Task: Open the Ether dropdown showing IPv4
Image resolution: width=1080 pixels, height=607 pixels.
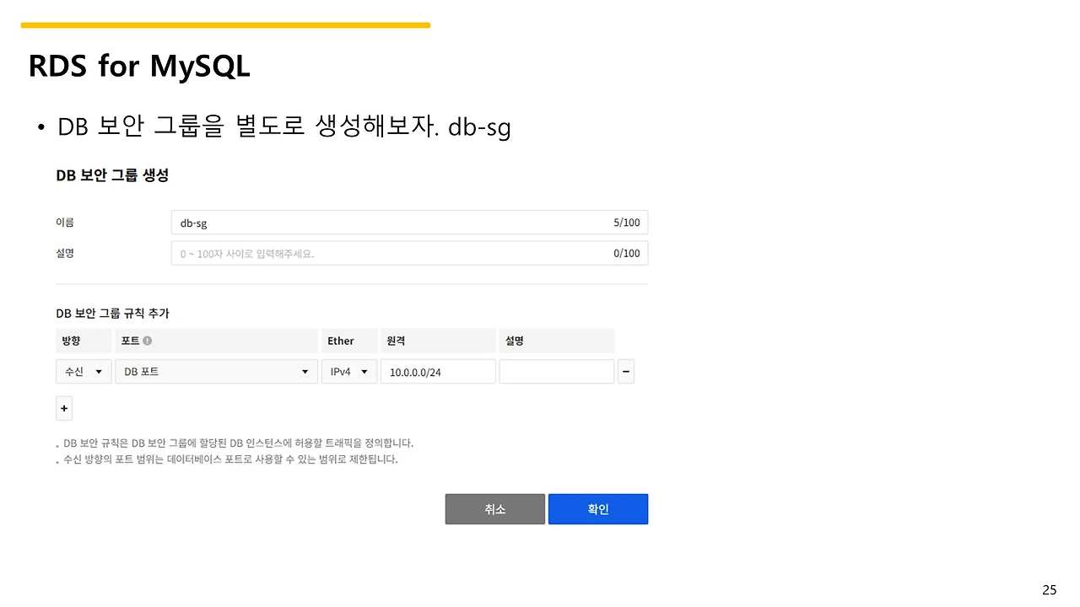Action: (348, 371)
